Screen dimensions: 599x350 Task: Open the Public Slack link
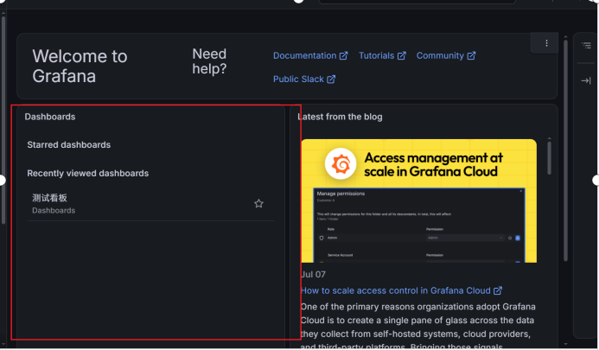[298, 80]
